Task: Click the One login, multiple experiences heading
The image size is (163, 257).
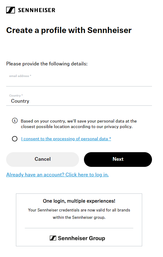Action: point(79,201)
